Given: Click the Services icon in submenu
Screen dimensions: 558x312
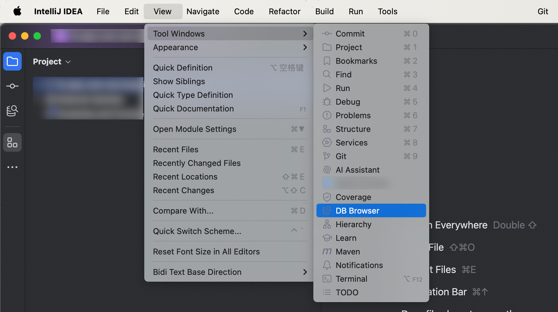Looking at the screenshot, I should pyautogui.click(x=327, y=142).
